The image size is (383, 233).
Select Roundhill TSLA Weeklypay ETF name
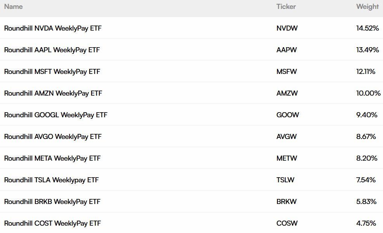coord(51,180)
